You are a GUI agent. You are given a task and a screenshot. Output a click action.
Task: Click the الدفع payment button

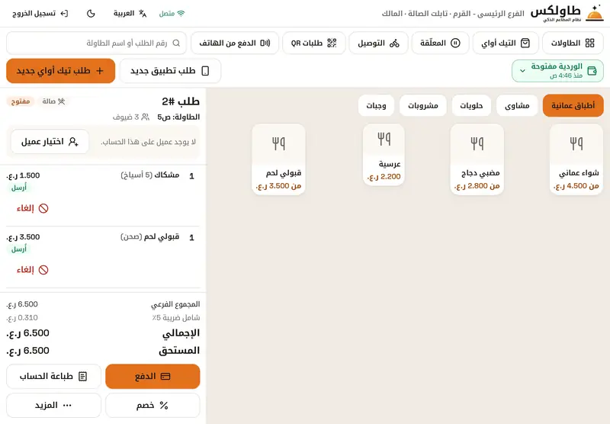(x=152, y=376)
